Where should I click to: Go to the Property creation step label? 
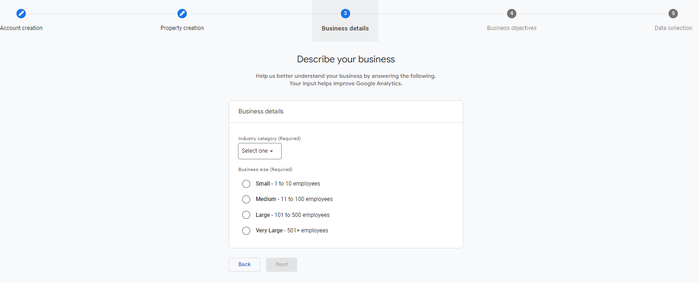pyautogui.click(x=182, y=28)
